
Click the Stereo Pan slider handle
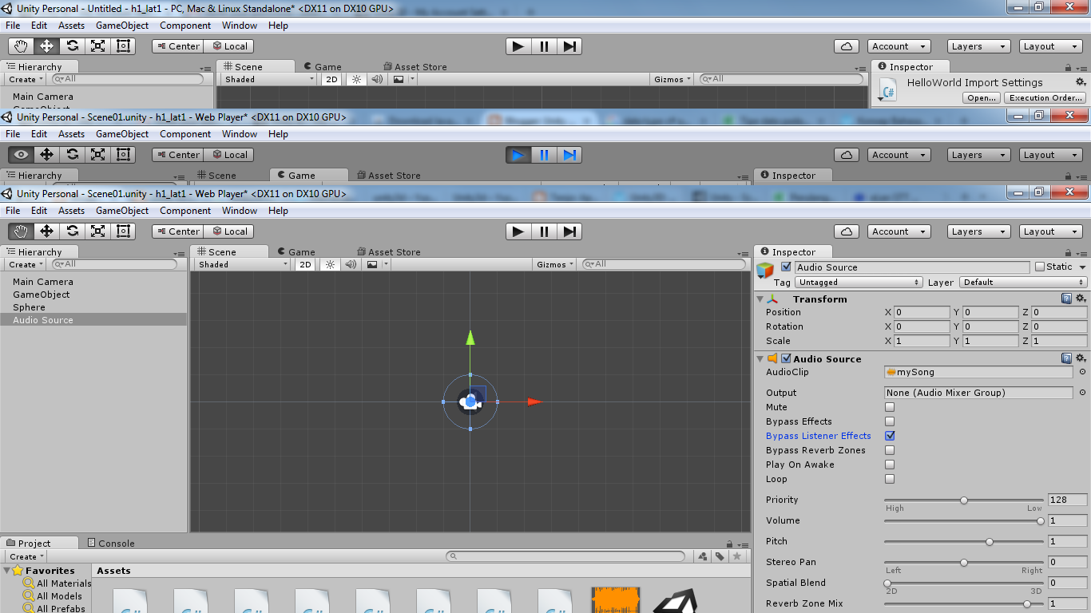[x=964, y=562]
